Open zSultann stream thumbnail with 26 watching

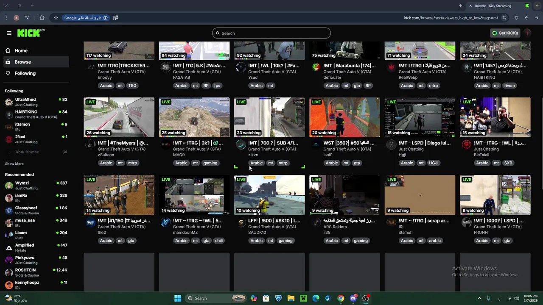click(119, 117)
